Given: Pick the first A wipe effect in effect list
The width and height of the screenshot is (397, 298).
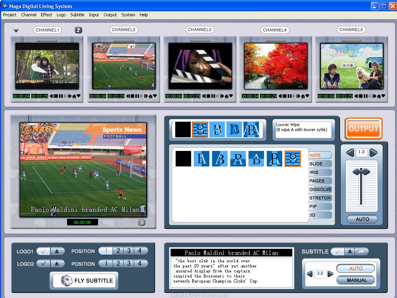Looking at the screenshot, I should (202, 159).
